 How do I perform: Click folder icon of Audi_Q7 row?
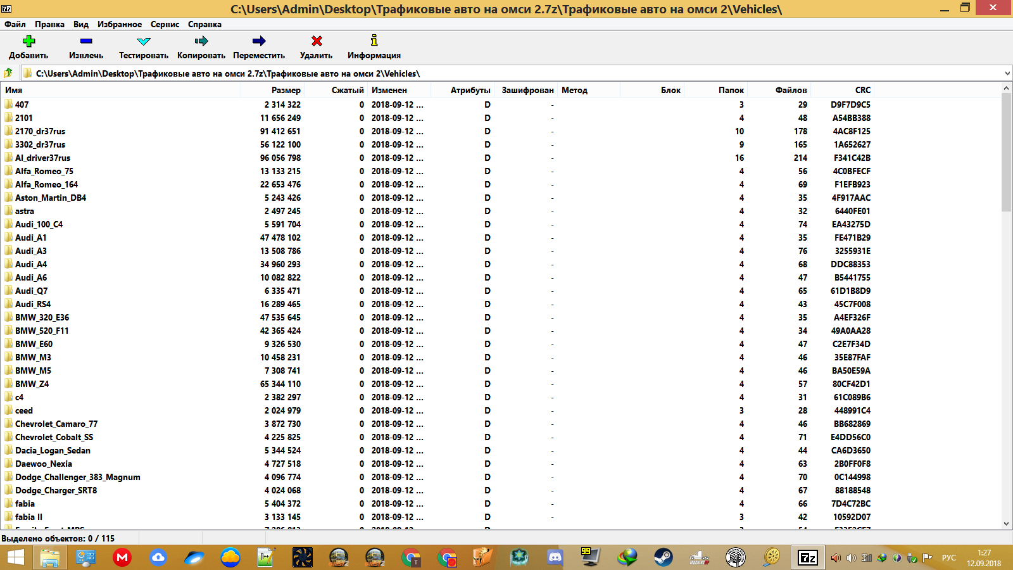(x=9, y=290)
